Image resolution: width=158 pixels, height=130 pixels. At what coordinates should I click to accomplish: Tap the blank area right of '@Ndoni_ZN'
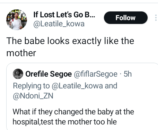104,96
